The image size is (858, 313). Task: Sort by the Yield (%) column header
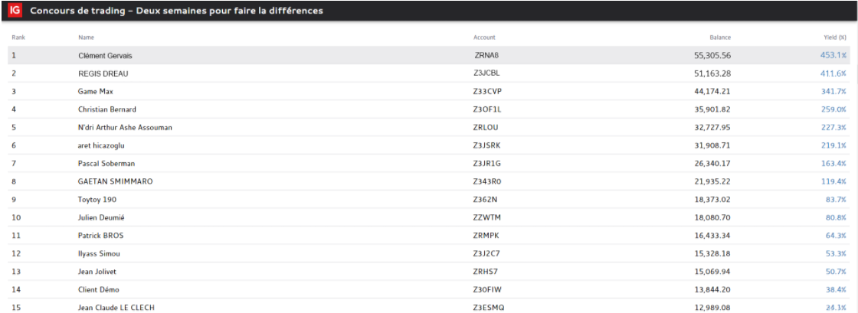(835, 37)
